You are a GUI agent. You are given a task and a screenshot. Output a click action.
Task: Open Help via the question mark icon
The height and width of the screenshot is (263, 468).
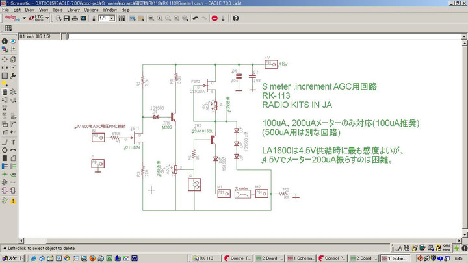[x=235, y=18]
